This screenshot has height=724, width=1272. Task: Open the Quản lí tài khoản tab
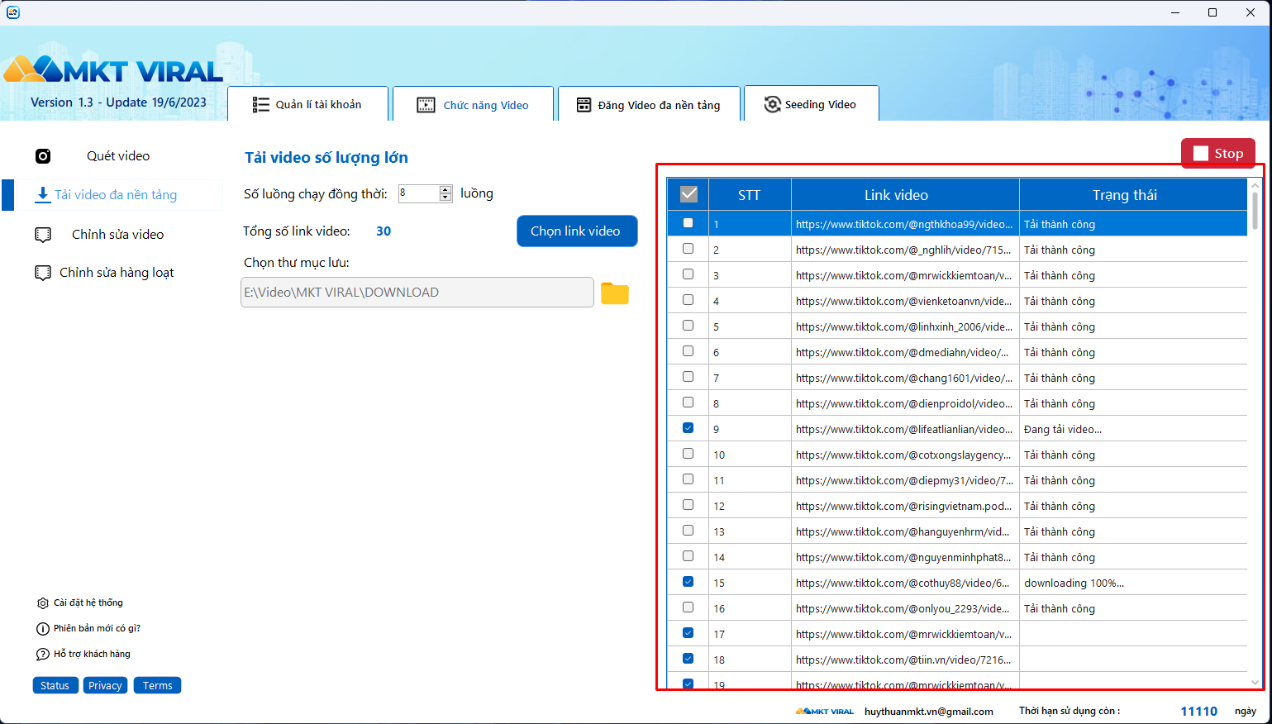click(307, 104)
